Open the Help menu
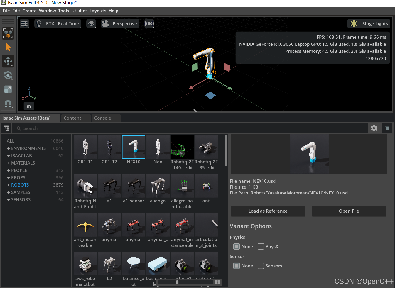 tap(113, 11)
